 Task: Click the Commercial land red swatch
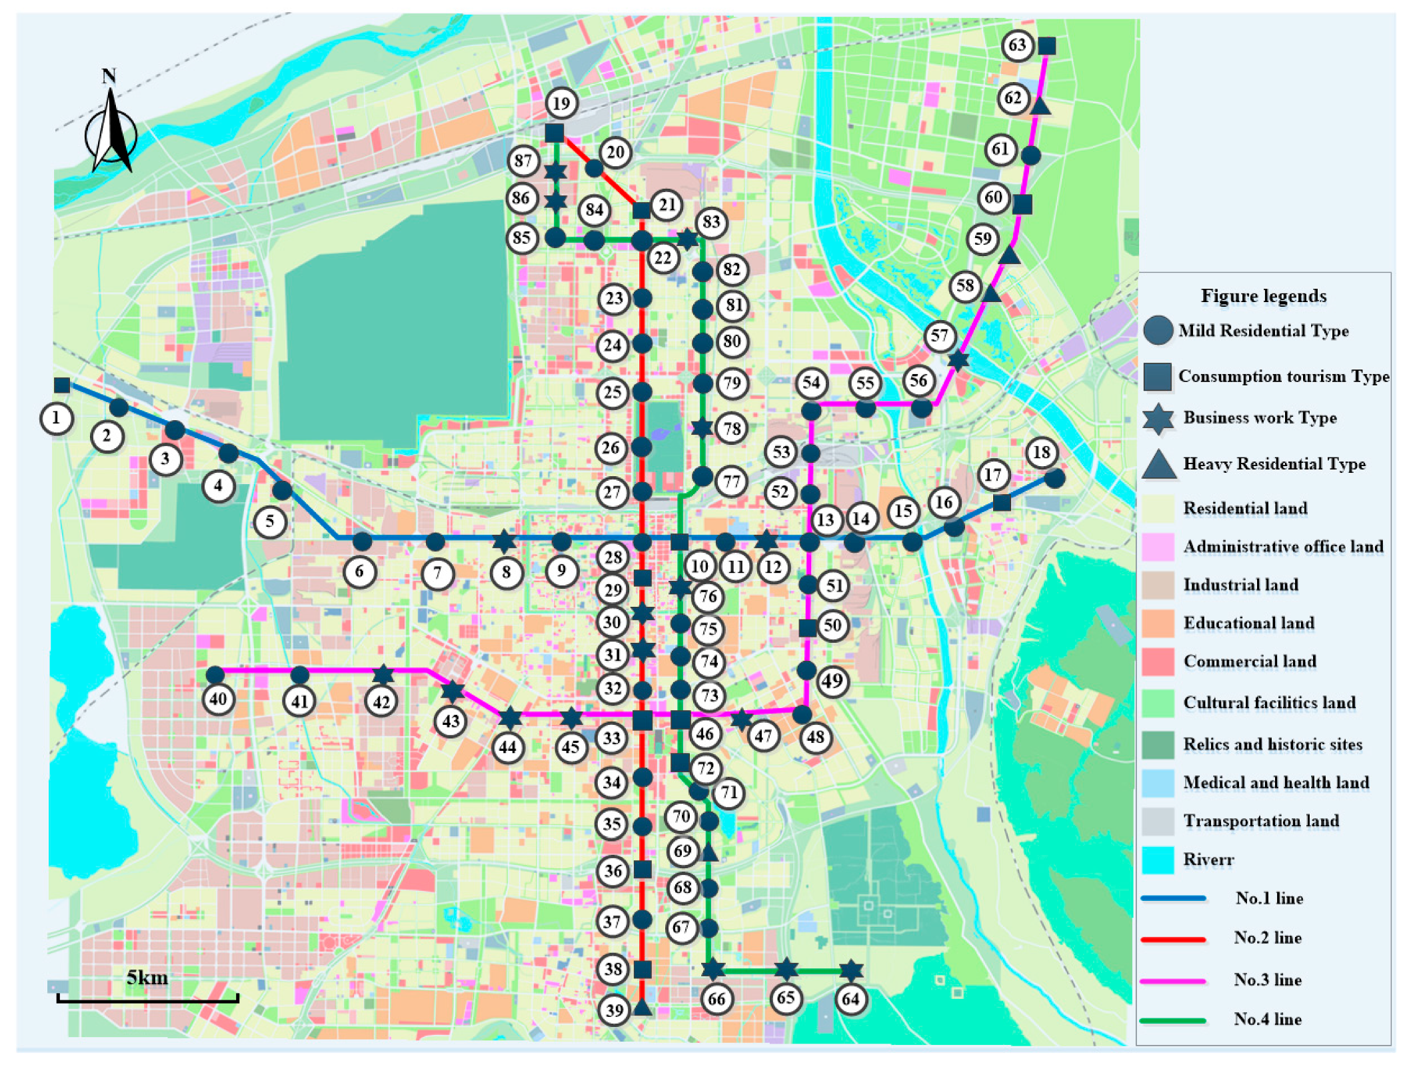(1158, 661)
